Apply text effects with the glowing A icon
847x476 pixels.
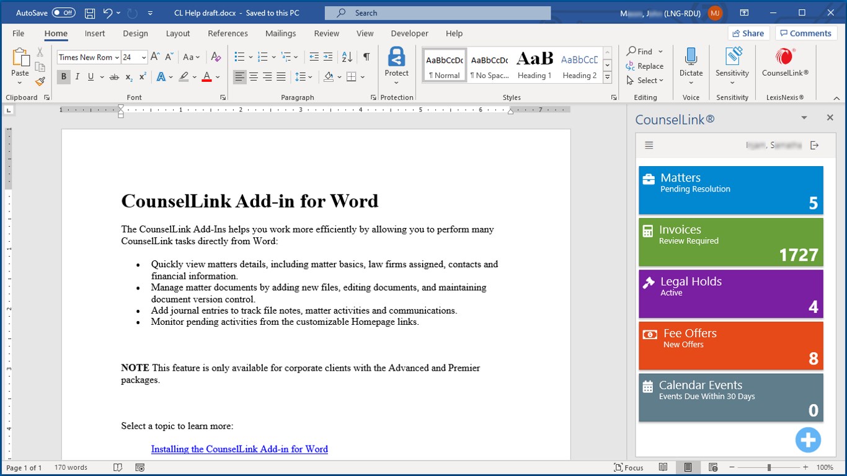(161, 77)
